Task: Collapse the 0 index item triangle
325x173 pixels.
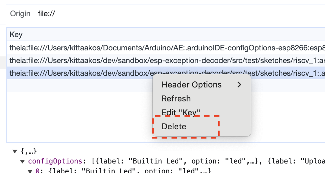Action: point(30,171)
